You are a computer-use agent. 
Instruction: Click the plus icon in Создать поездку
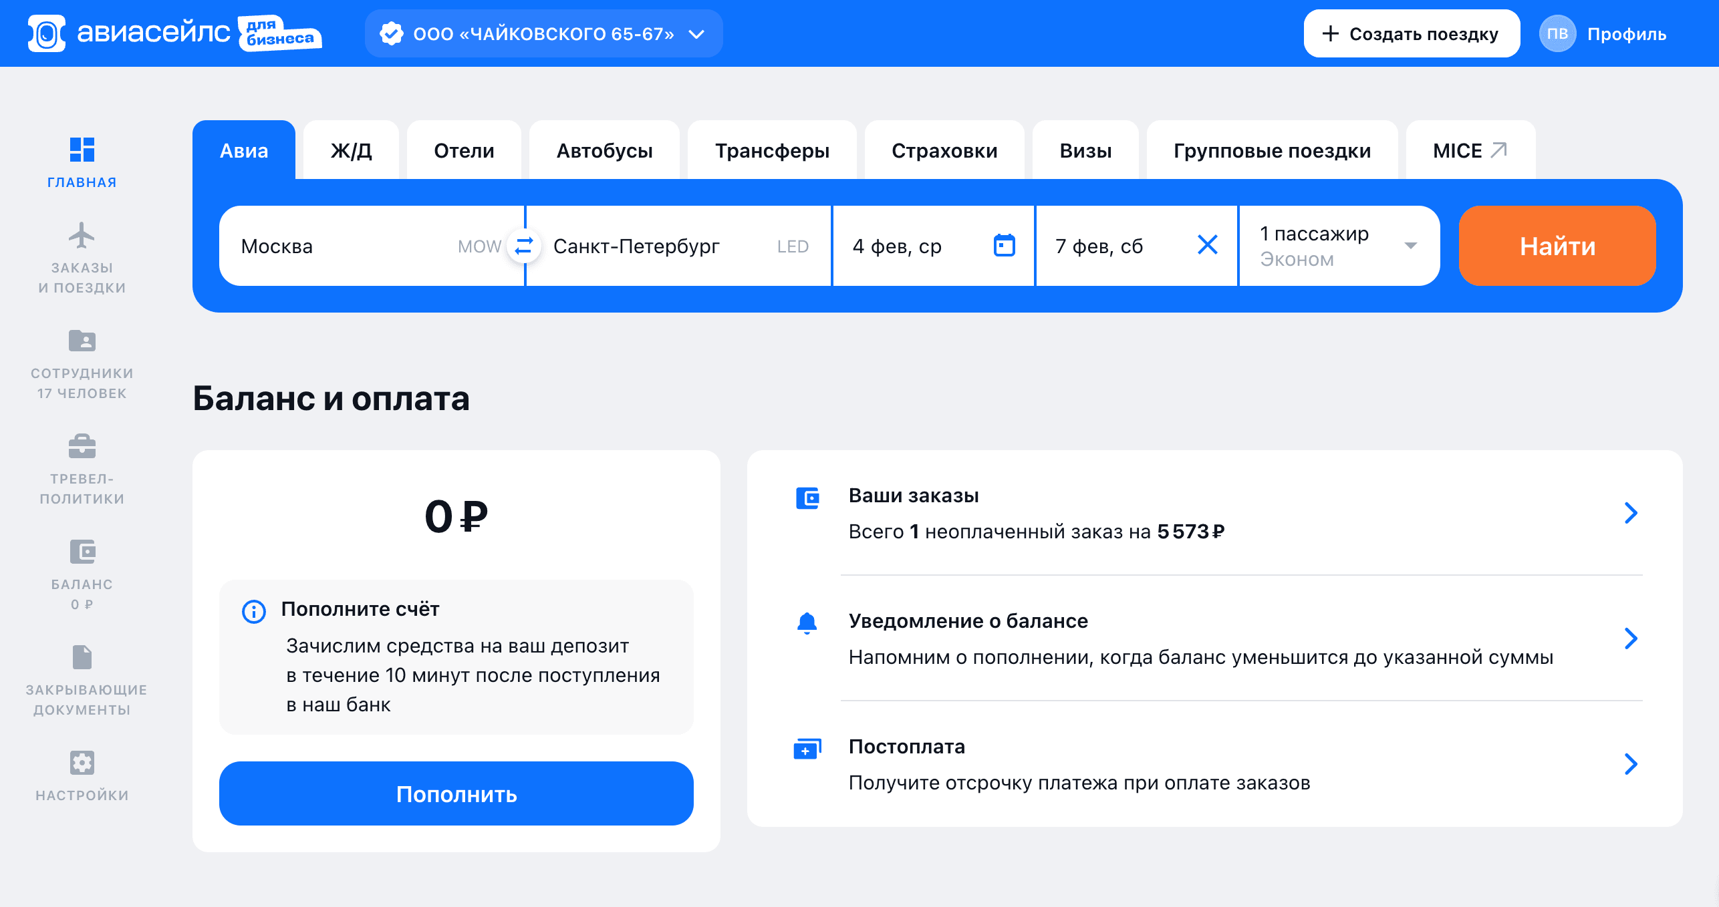pos(1330,33)
